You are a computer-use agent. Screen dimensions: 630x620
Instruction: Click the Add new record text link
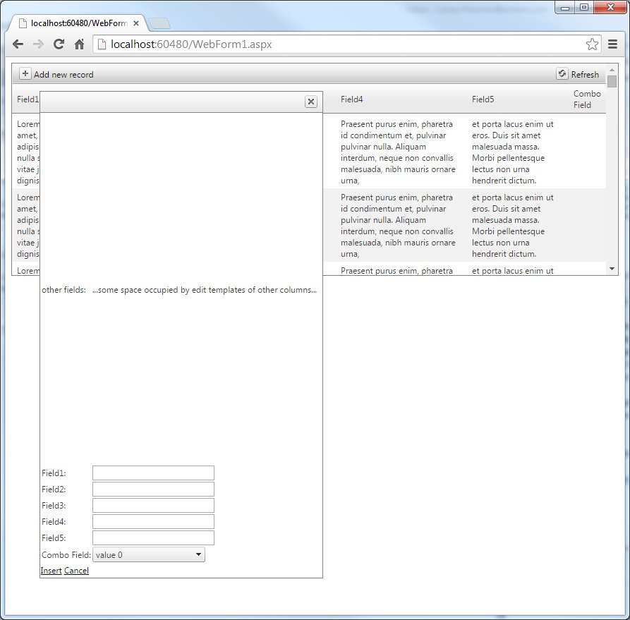click(63, 75)
